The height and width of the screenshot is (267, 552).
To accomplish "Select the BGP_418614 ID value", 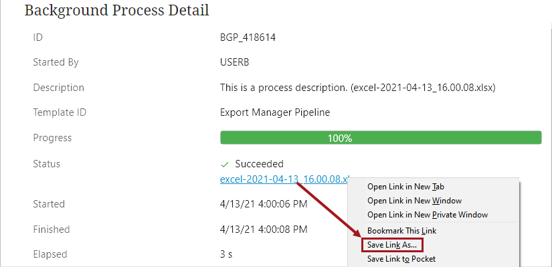I will click(248, 37).
